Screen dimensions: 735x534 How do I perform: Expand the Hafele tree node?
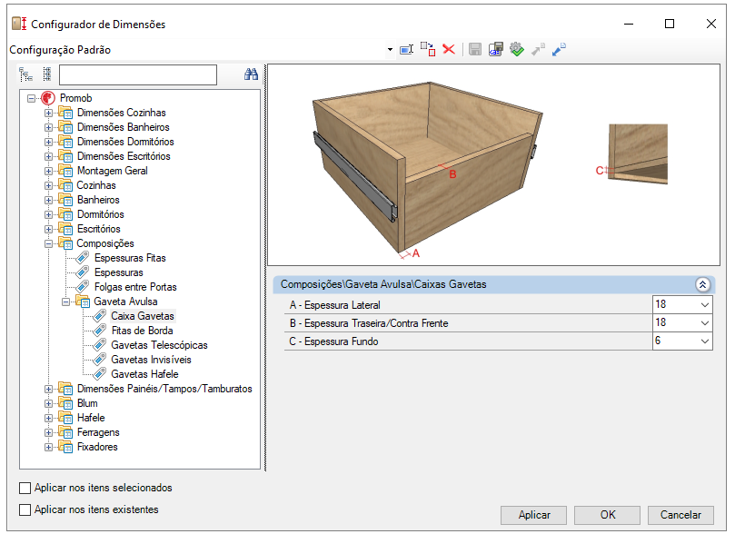tap(49, 418)
